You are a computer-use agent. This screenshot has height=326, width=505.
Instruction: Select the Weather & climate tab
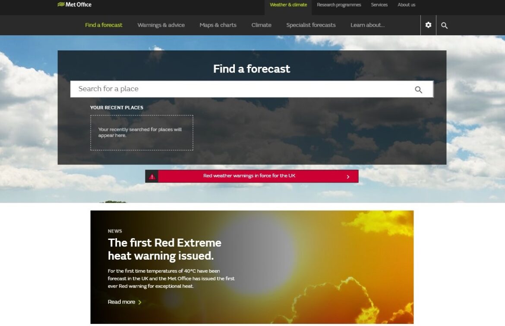288,5
